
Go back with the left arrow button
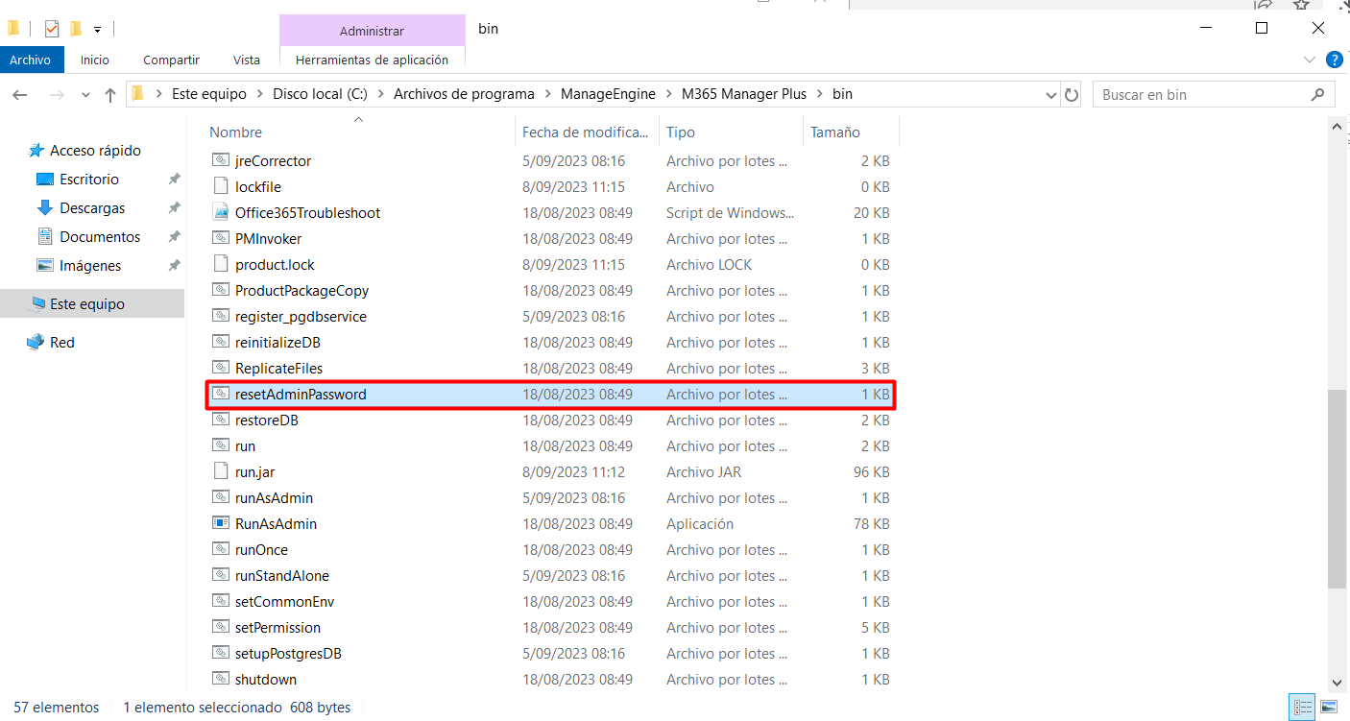(20, 94)
